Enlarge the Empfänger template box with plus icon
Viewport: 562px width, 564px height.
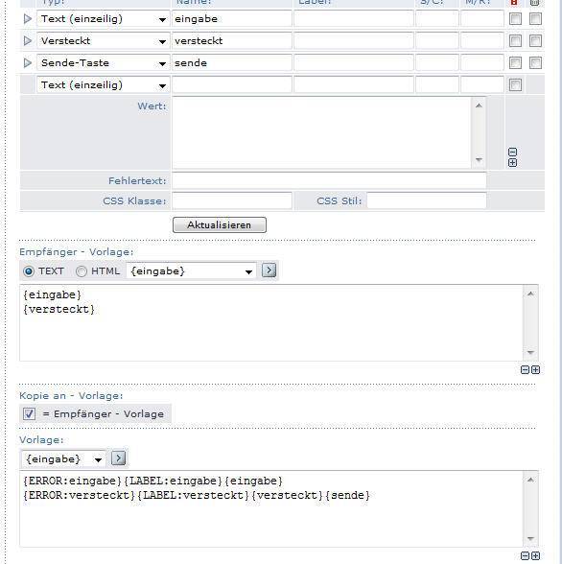coord(536,370)
